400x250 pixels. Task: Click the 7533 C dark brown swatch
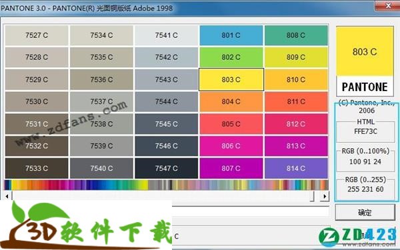coord(37,168)
